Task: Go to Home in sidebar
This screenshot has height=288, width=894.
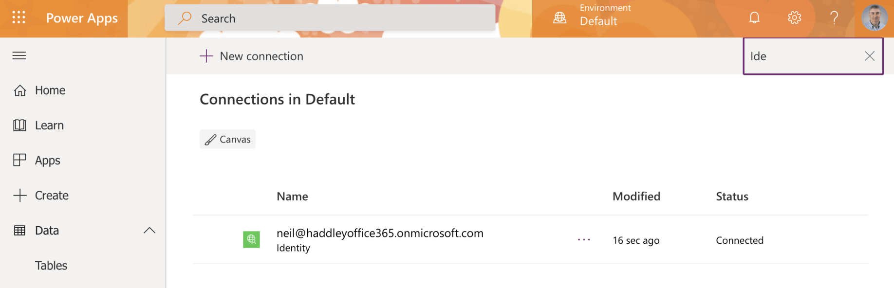Action: tap(50, 90)
